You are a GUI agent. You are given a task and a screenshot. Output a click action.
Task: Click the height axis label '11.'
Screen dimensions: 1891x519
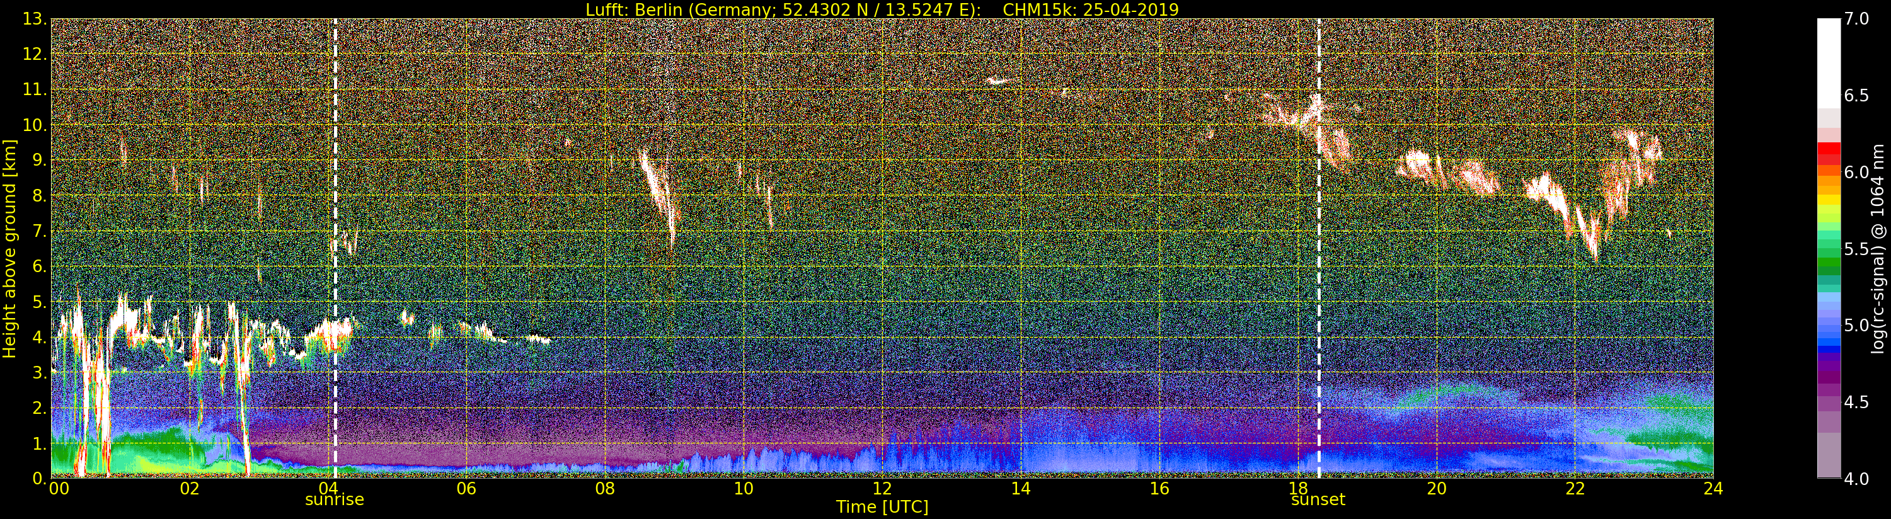coord(35,89)
